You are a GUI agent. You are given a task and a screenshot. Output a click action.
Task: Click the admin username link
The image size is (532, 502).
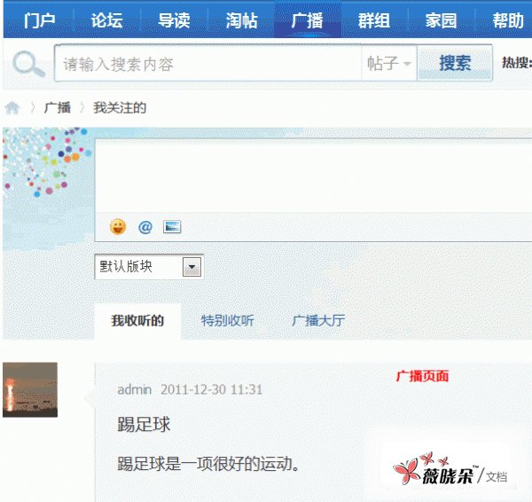click(135, 389)
